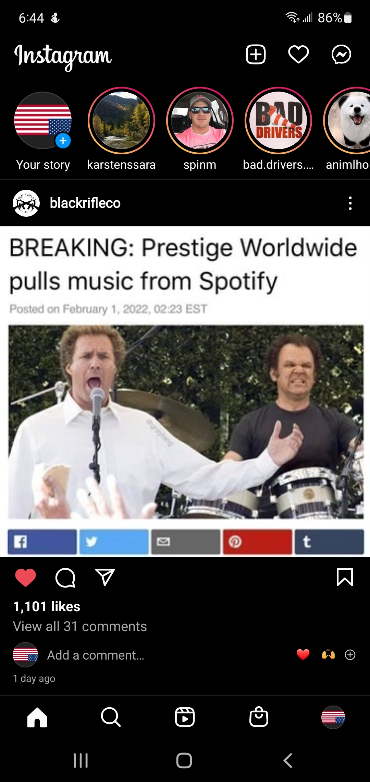
Task: Quick react with raised hands emoji
Action: pyautogui.click(x=328, y=655)
